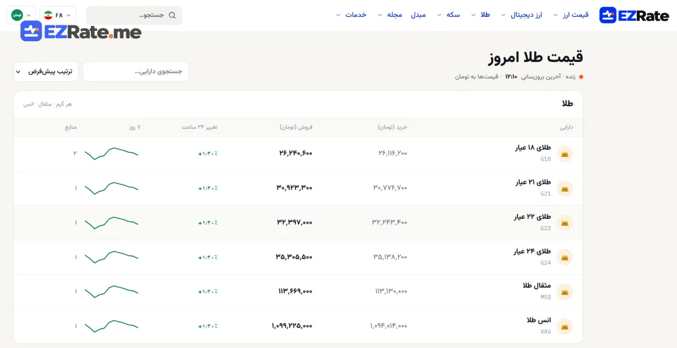Open the EZRate logo homepage link
Screen dimensions: 677x348
[634, 15]
